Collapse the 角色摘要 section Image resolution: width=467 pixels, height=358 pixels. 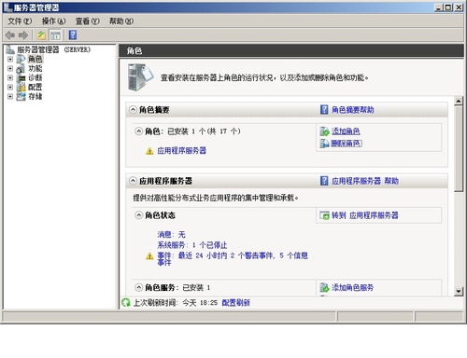133,110
